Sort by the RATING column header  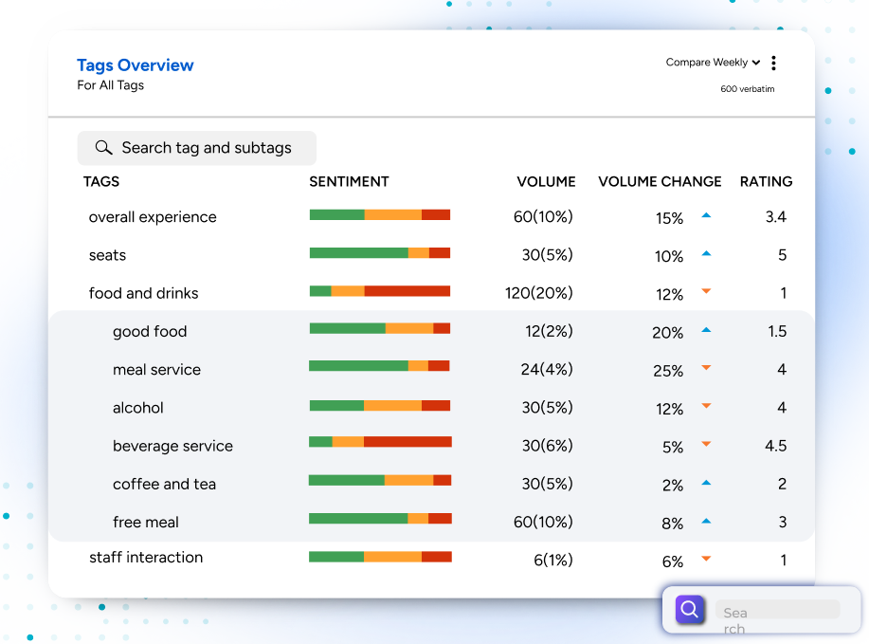766,181
